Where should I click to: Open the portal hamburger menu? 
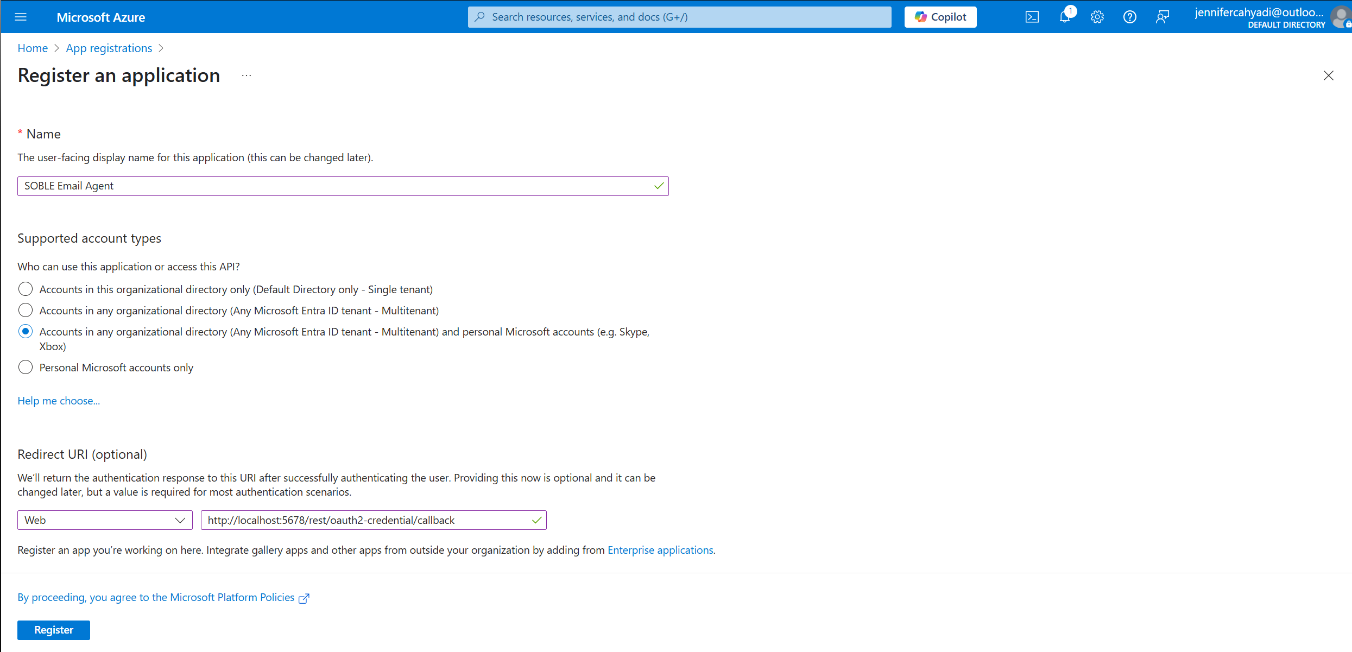point(21,17)
